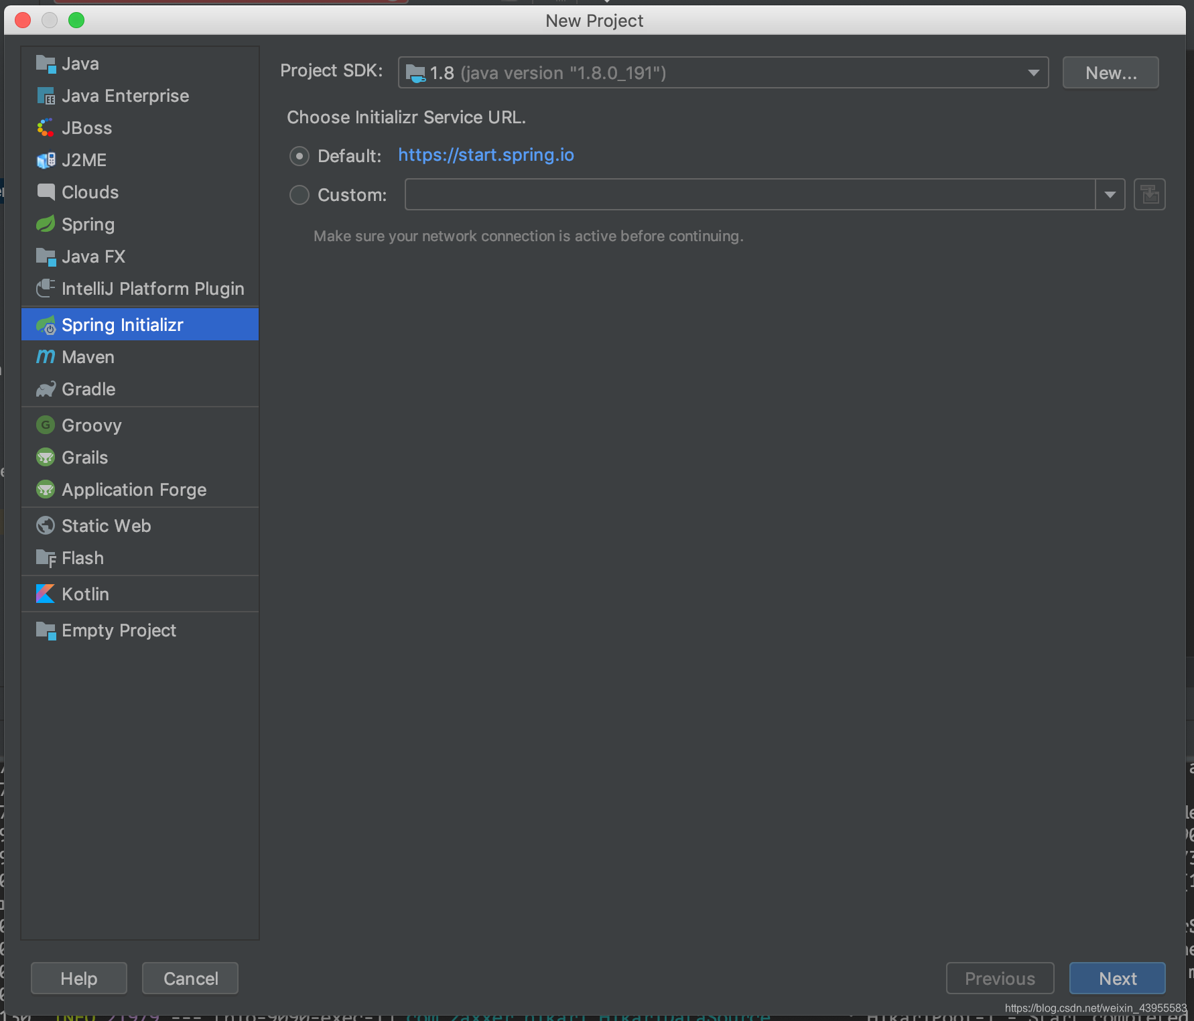
Task: Close the New Project window with red button
Action: [23, 20]
